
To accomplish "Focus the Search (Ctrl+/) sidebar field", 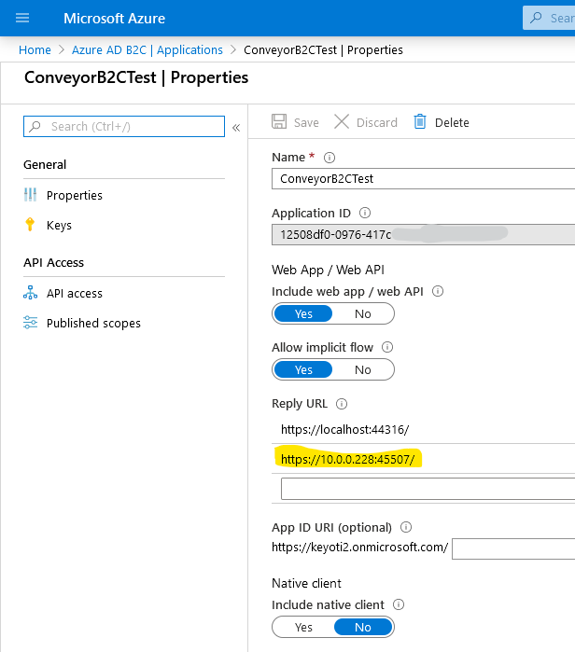I will click(x=124, y=127).
